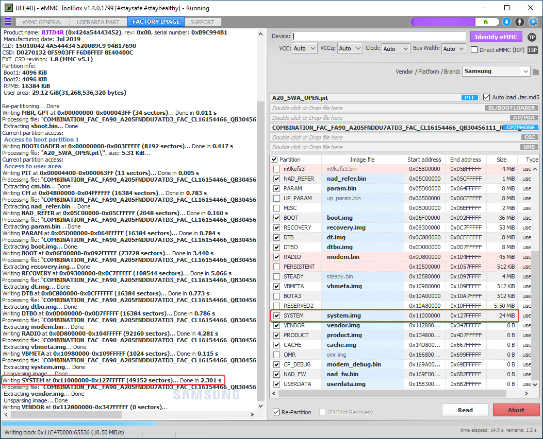This screenshot has width=543, height=439.
Task: Click the AP/PDA slot label
Action: click(523, 117)
